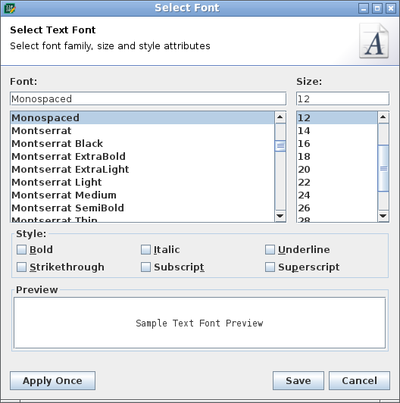Select Montserrat ExtraBold from font list
The image size is (400, 403).
pyautogui.click(x=142, y=157)
